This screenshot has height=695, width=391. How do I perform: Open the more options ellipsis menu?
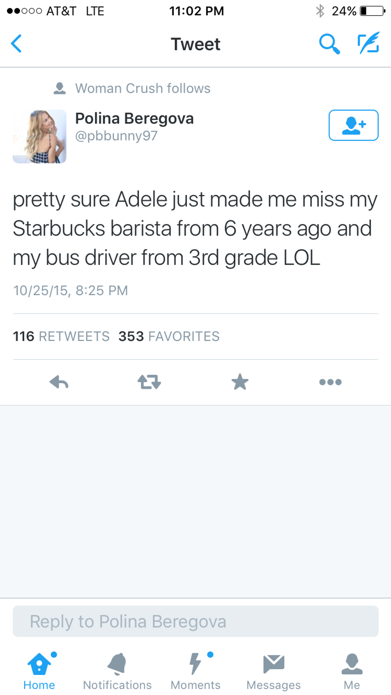pos(330,382)
